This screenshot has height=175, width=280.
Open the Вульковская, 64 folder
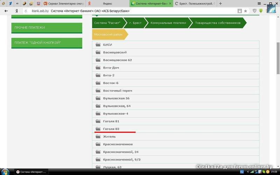click(176, 106)
